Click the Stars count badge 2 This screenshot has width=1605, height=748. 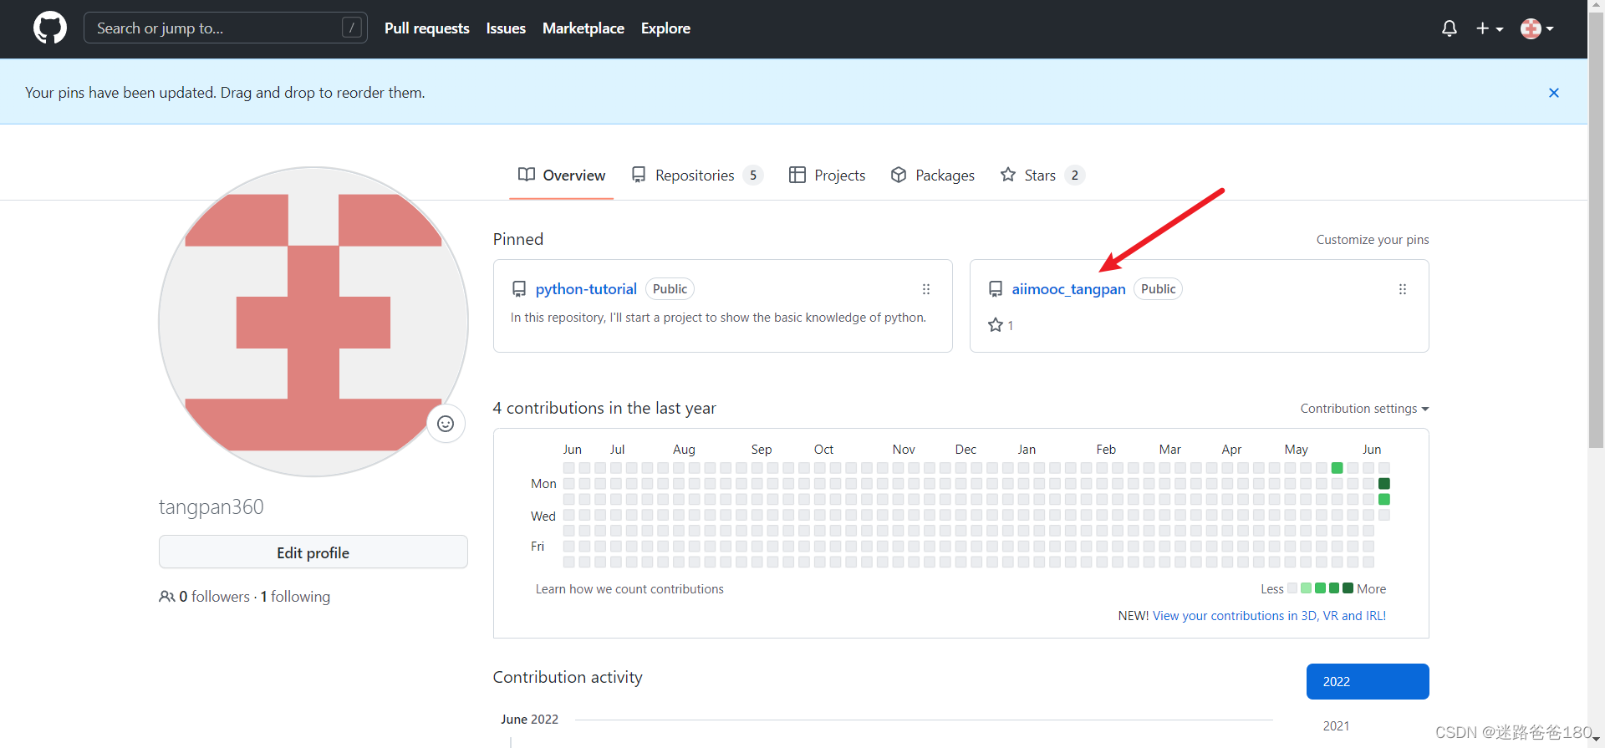[1075, 176]
